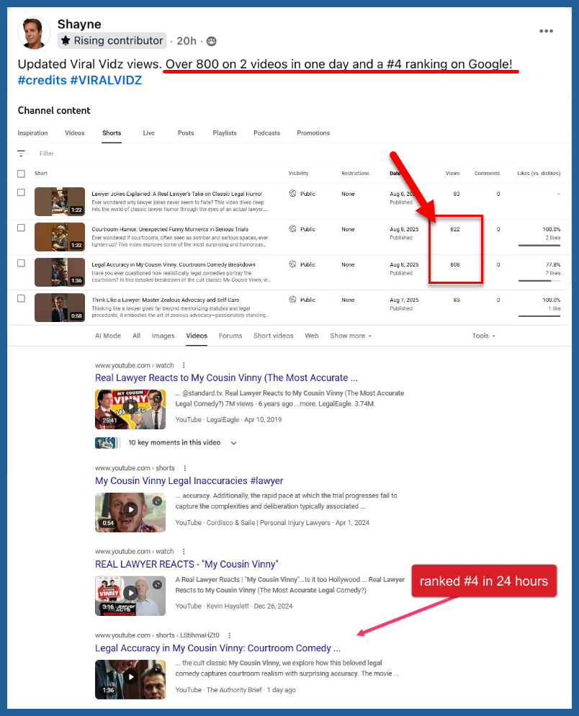Expand the 10 key moments in this video

pyautogui.click(x=233, y=443)
